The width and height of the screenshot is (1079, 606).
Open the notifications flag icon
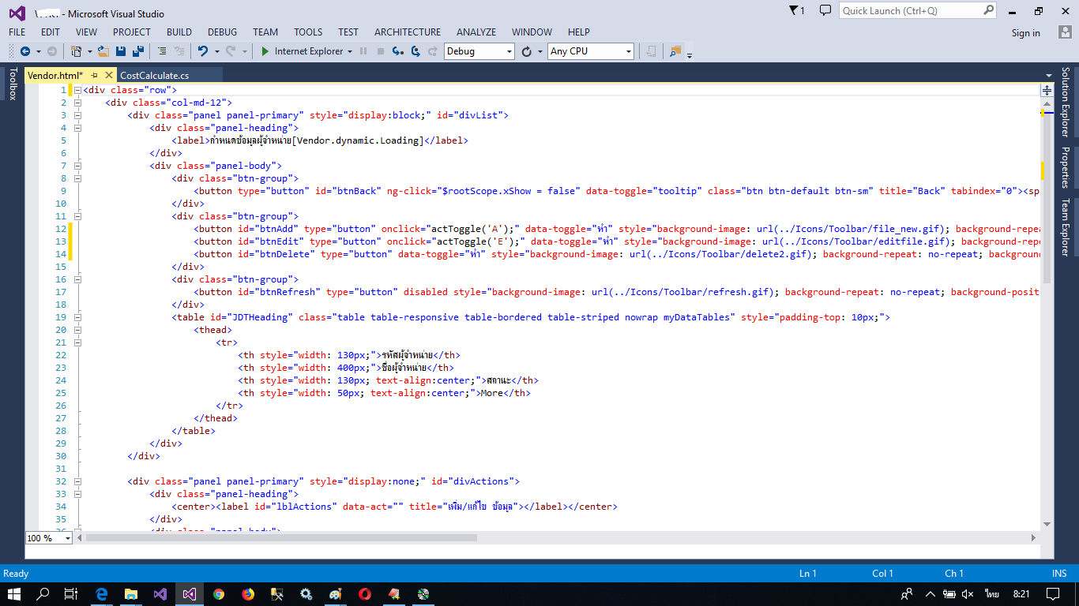pyautogui.click(x=795, y=11)
